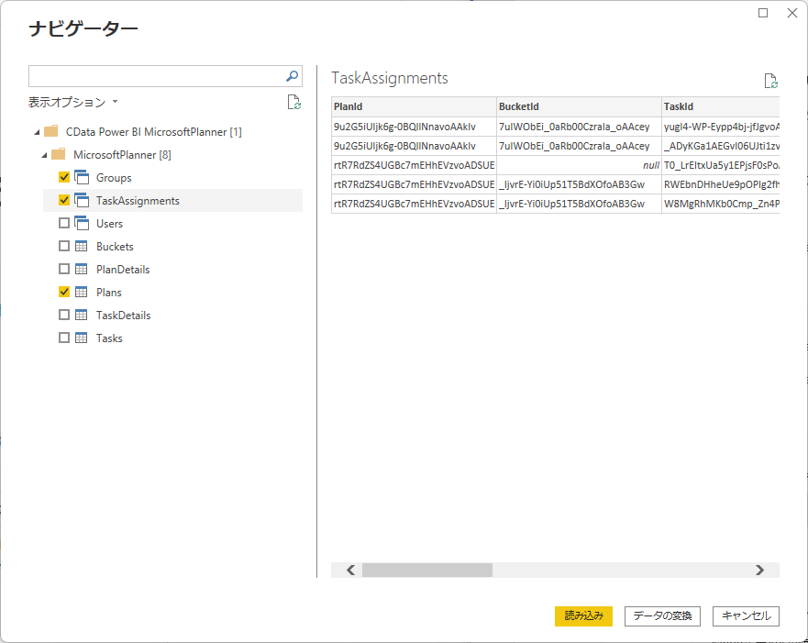Image resolution: width=808 pixels, height=643 pixels.
Task: Click the PlanId column header
Action: click(414, 106)
